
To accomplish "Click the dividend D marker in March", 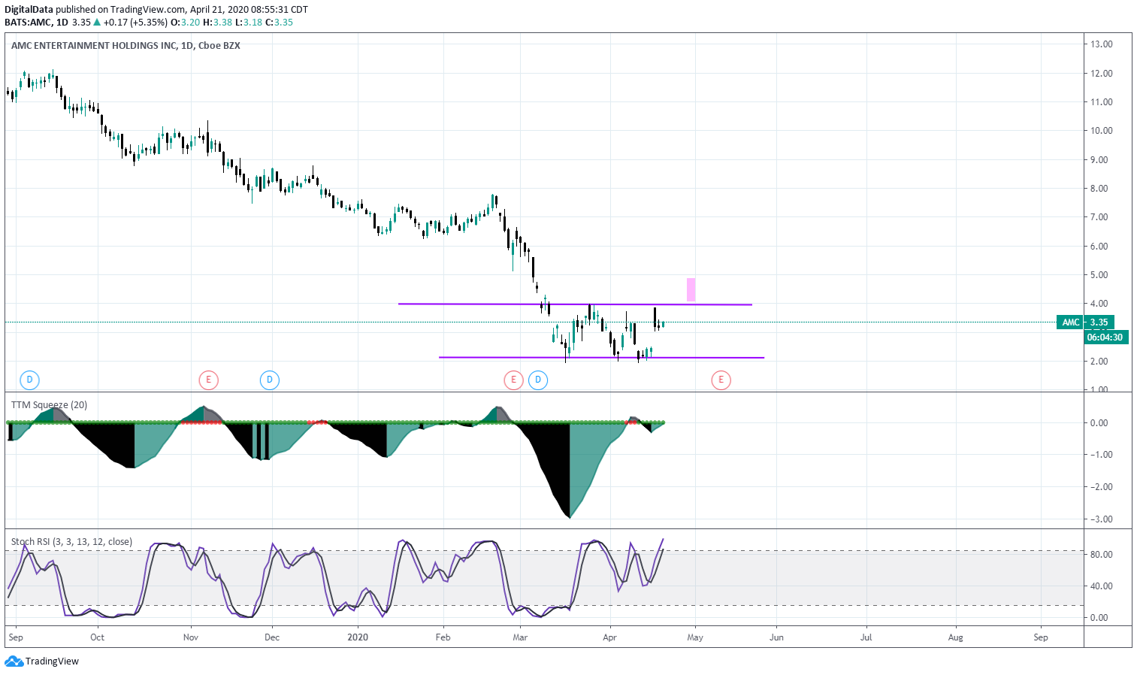I will [537, 380].
